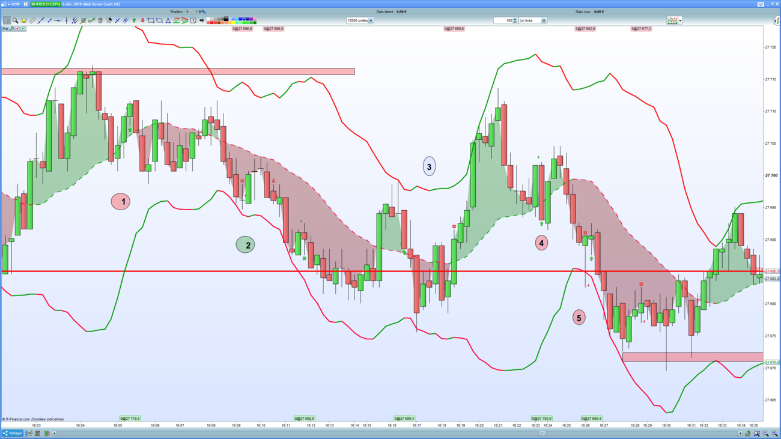This screenshot has height=439, width=781.
Task: Select the red down arrow marker tool
Action: pos(142,20)
